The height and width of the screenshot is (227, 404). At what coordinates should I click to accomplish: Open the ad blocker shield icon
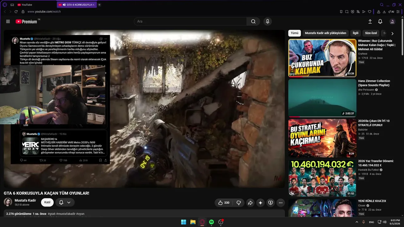tap(353, 12)
